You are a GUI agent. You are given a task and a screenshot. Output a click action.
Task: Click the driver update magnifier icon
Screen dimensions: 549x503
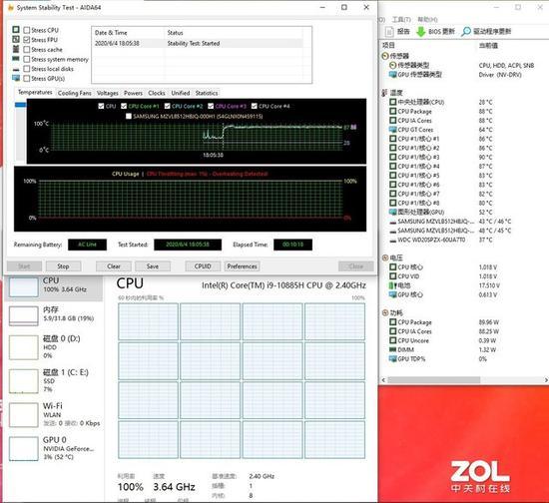coord(466,32)
